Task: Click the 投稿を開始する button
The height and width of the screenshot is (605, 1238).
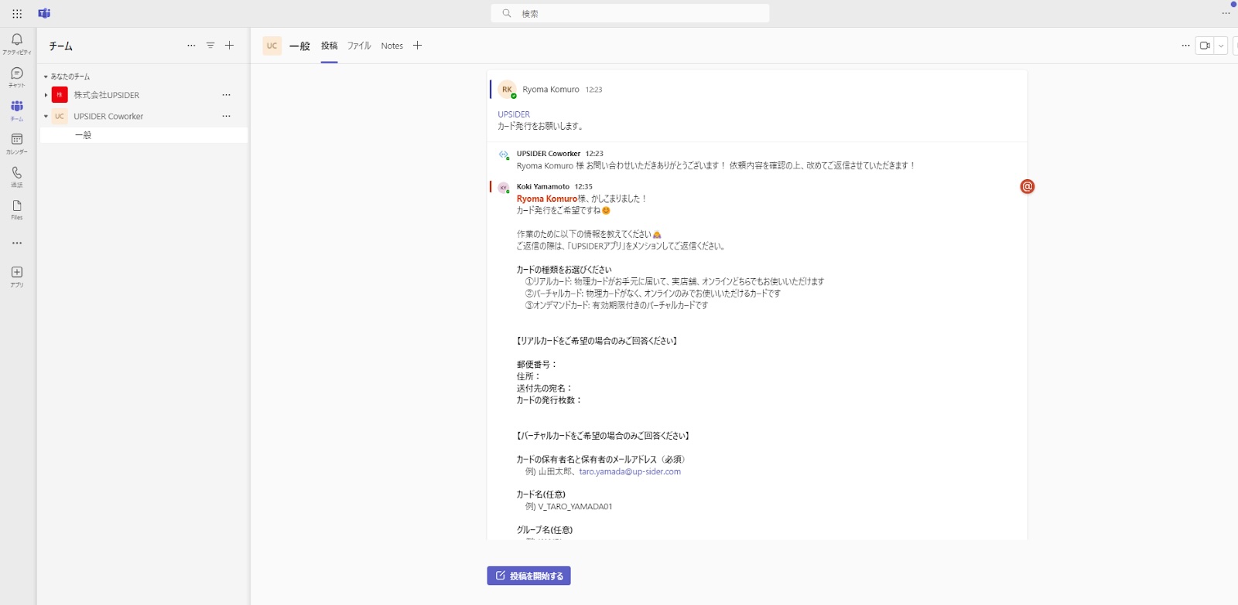Action: [528, 576]
